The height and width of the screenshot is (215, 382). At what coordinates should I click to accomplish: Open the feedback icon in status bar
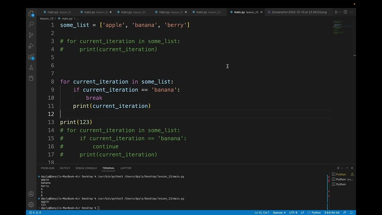pyautogui.click(x=345, y=213)
